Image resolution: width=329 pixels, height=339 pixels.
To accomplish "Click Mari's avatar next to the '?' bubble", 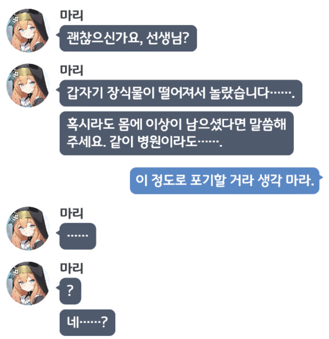I will tap(28, 283).
